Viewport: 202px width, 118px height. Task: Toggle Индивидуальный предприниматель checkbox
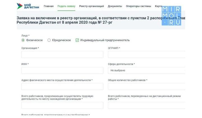pyautogui.click(x=77, y=40)
